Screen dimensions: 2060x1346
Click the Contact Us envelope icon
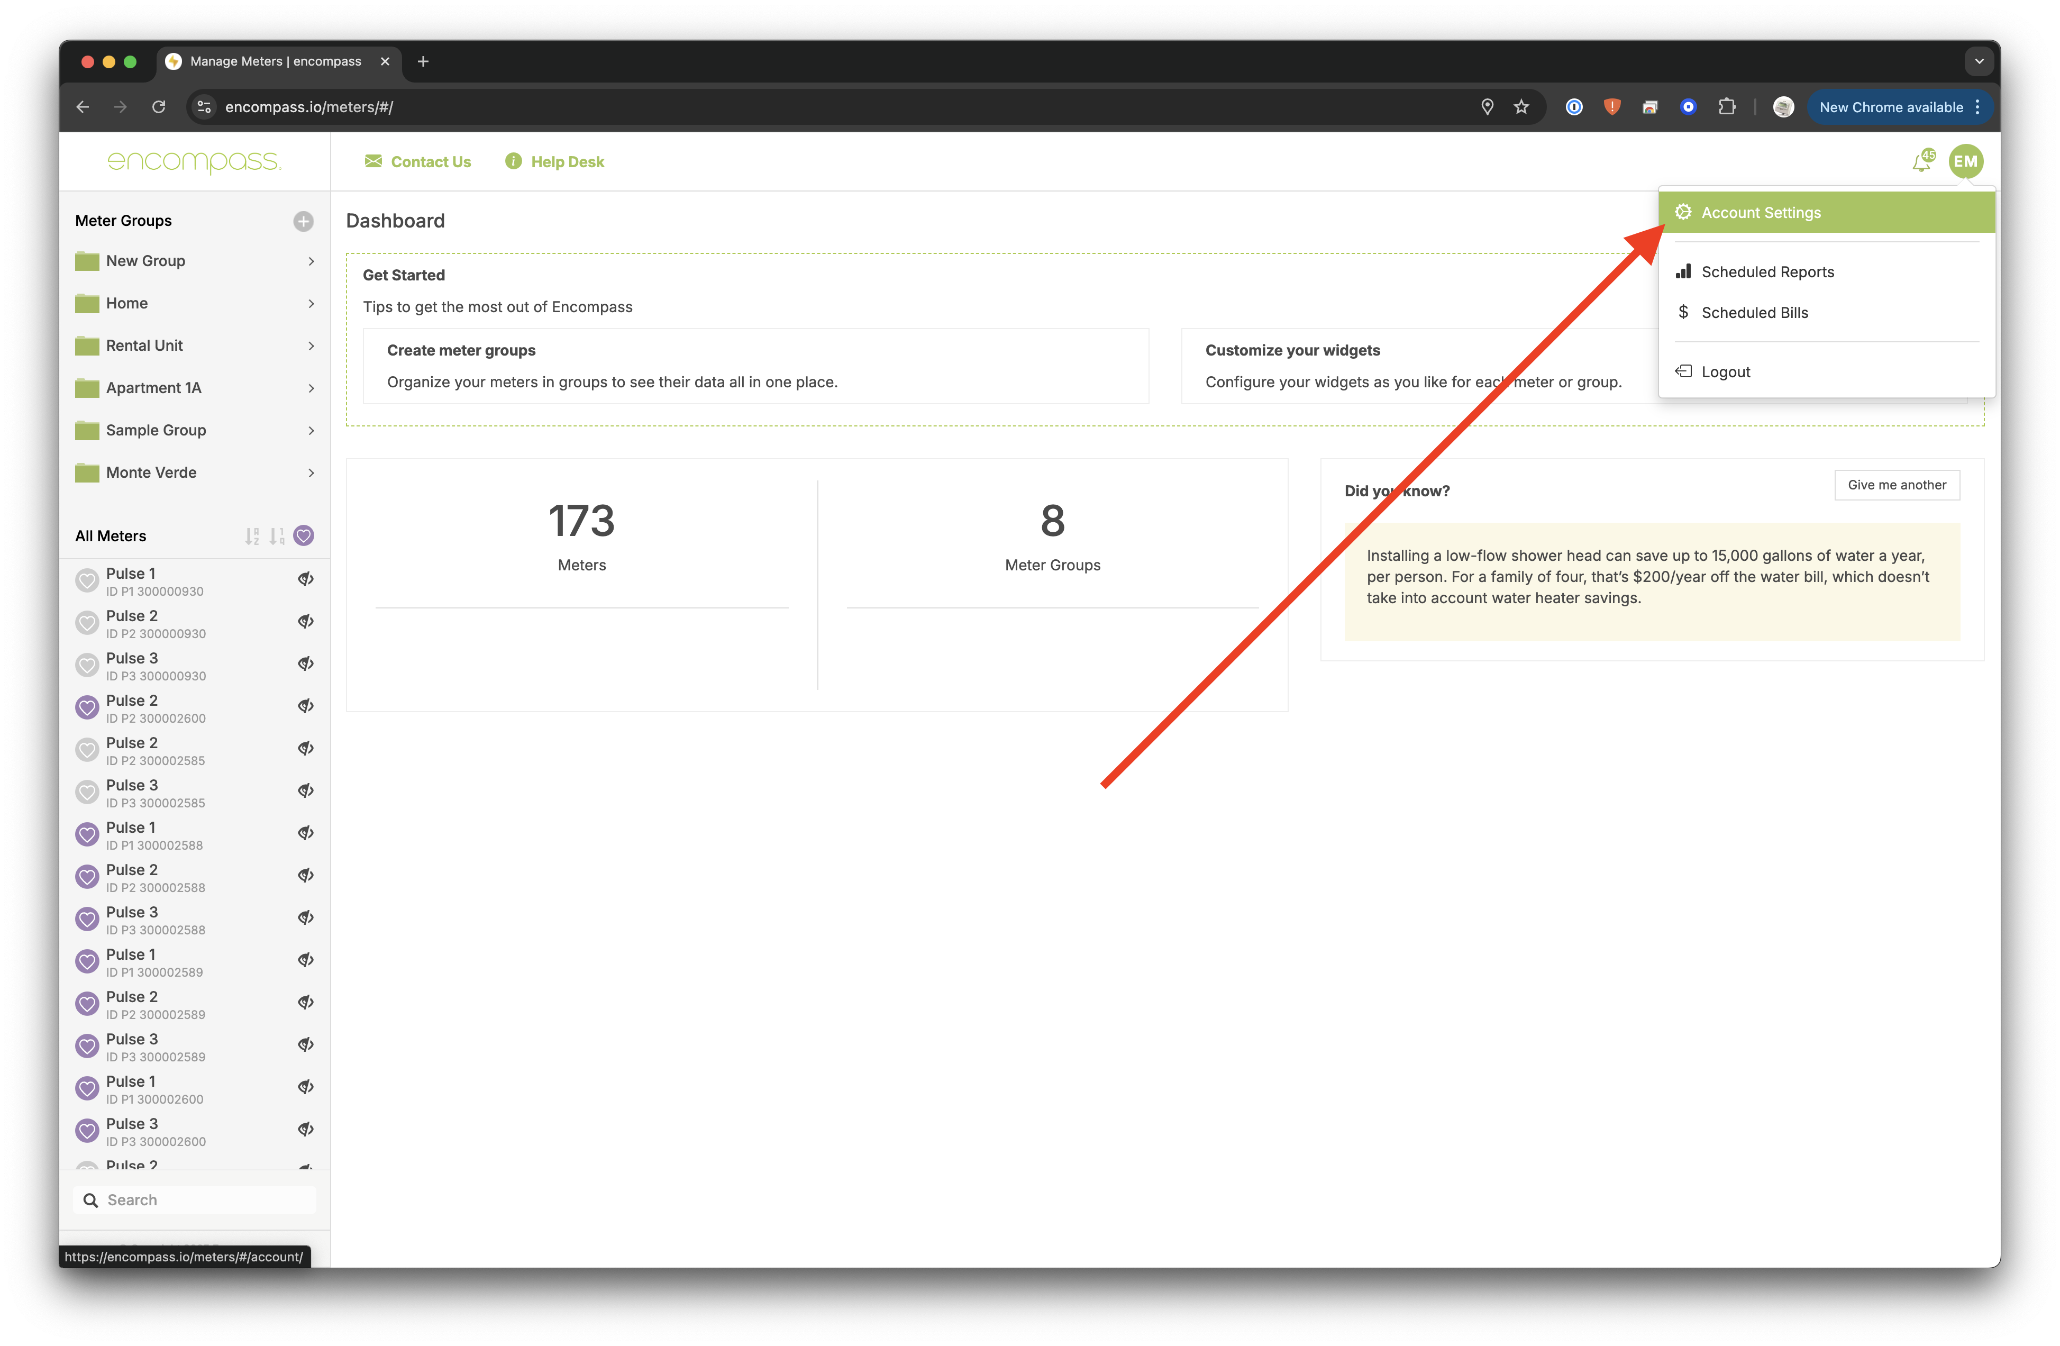coord(373,162)
